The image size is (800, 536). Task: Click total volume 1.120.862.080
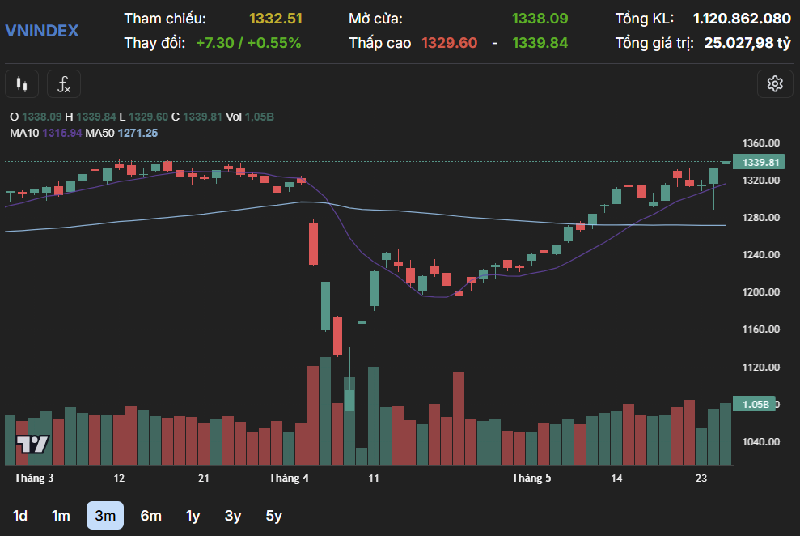click(x=742, y=19)
